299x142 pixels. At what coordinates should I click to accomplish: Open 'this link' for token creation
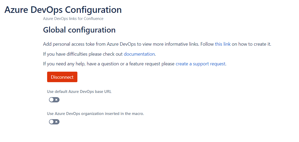click(x=223, y=44)
